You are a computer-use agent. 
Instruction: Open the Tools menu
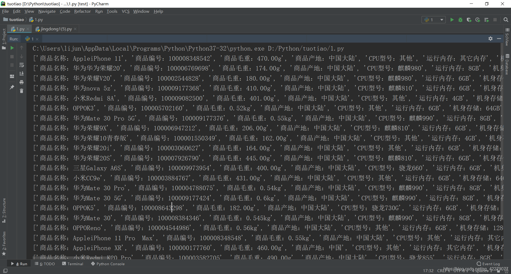tap(112, 11)
